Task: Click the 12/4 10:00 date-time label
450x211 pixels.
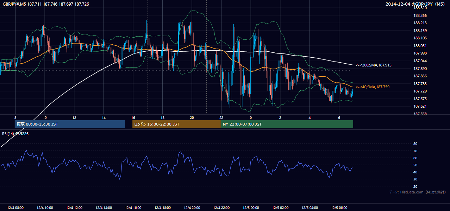Action: pyautogui.click(x=45, y=208)
